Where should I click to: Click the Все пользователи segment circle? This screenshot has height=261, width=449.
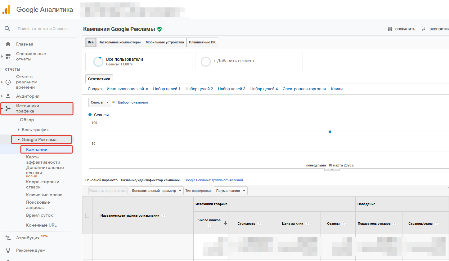coord(98,62)
